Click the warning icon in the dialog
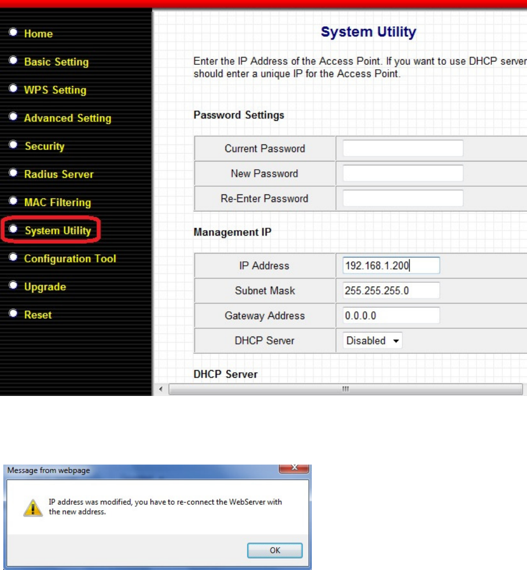This screenshot has height=570, width=527. 33,507
